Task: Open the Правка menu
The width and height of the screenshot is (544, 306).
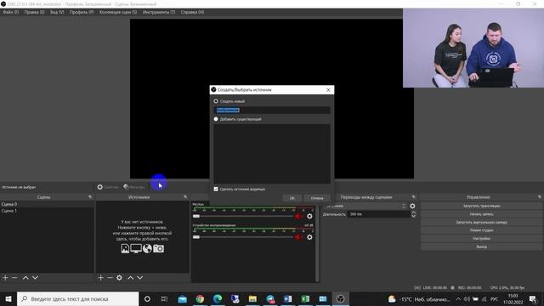Action: click(34, 12)
